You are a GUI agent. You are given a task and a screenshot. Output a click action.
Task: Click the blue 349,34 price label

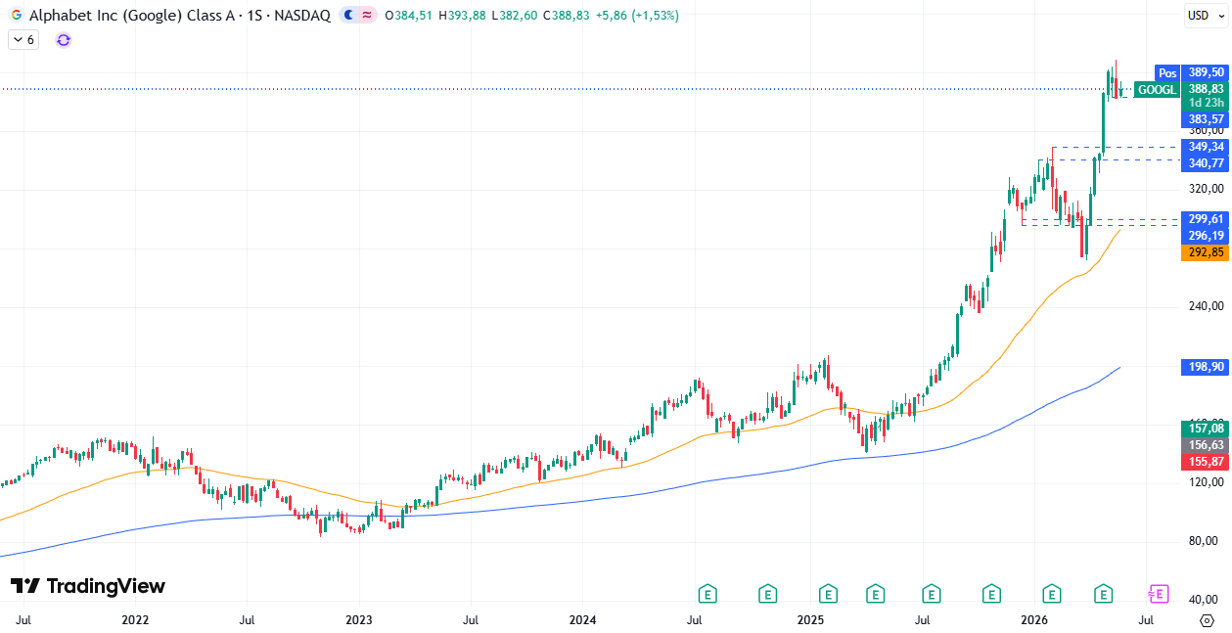coord(1205,147)
